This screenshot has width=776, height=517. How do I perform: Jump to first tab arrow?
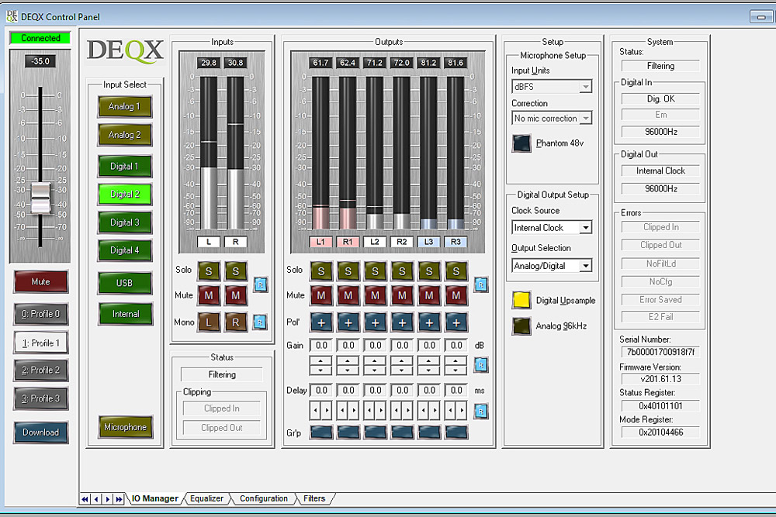point(85,499)
